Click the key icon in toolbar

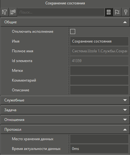click(126, 12)
